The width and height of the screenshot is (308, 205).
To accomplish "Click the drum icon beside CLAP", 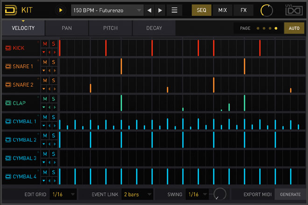I will (8, 103).
